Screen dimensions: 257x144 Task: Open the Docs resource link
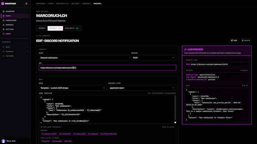[15, 47]
